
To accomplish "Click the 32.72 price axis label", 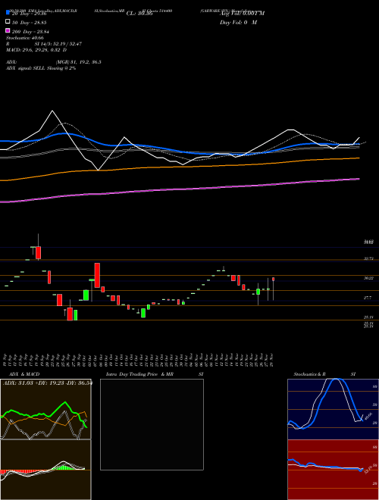I will (368, 258).
